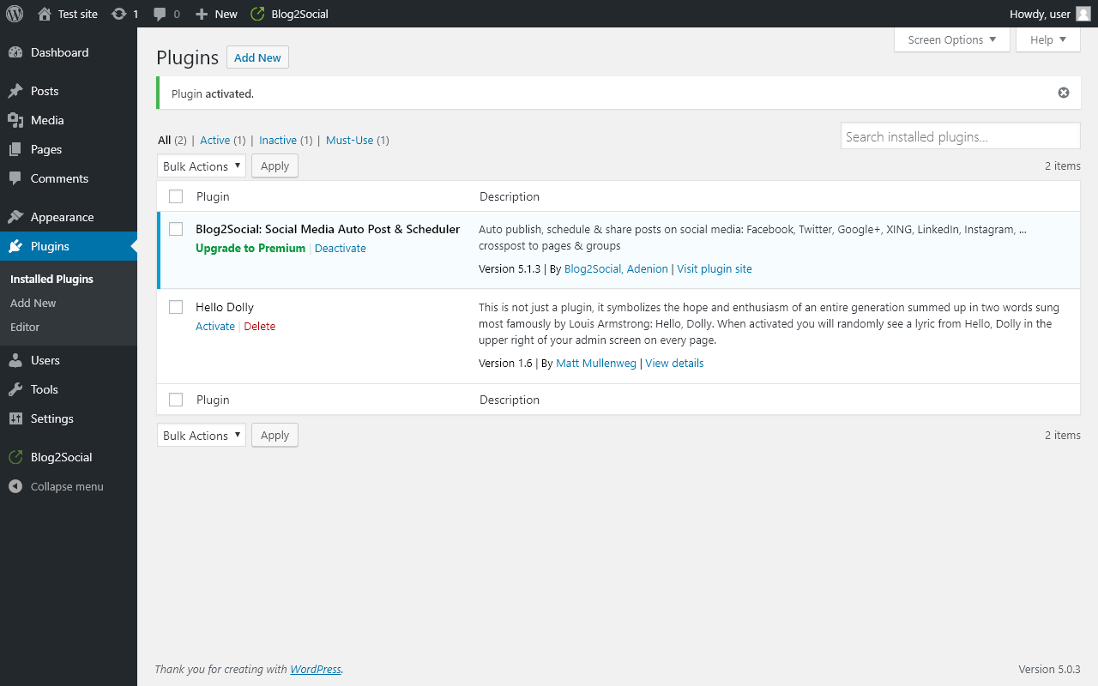Open the bottom Bulk Actions dropdown
This screenshot has height=686, width=1098.
click(x=202, y=435)
